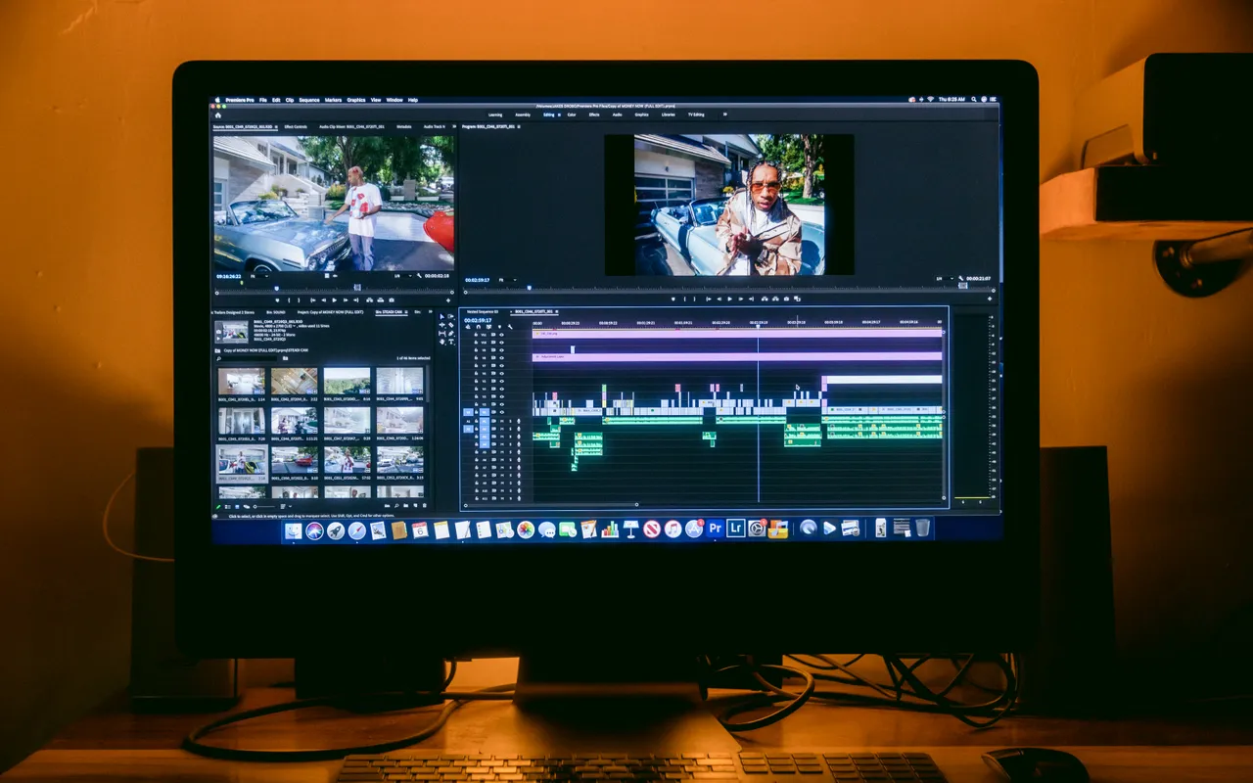1253x783 pixels.
Task: Click the Home icon below the menu bar
Action: (x=218, y=115)
